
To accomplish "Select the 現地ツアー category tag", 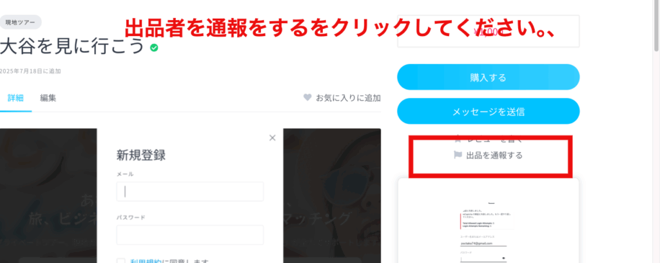I will point(21,23).
